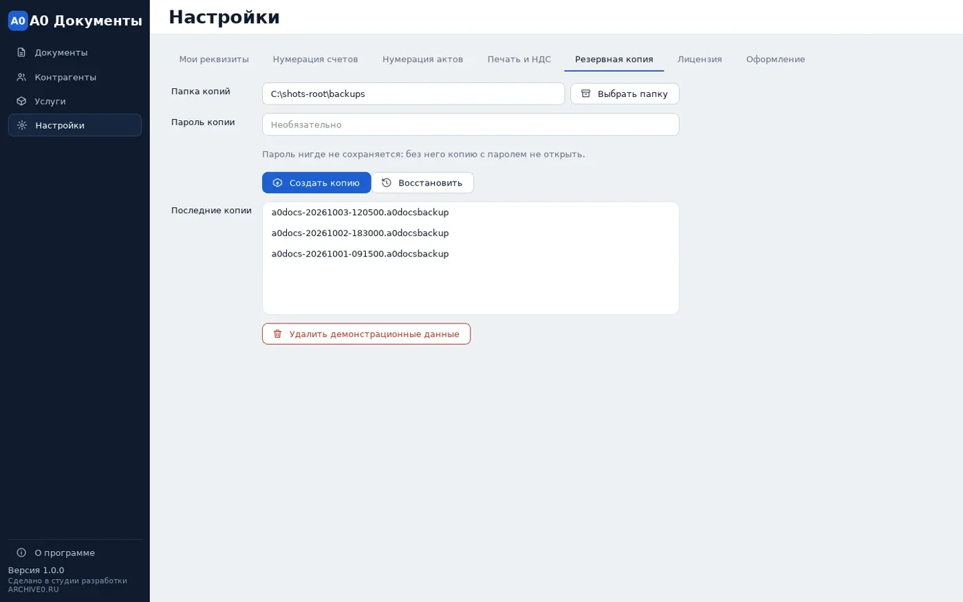Open the Услуги sidebar section
This screenshot has width=963, height=602.
point(75,101)
